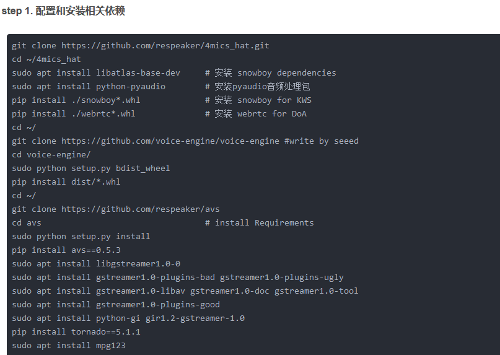Click the "sudo apt install mpg123" line
Image resolution: width=500 pixels, height=355 pixels.
tap(69, 345)
